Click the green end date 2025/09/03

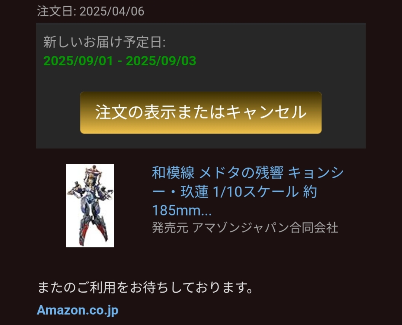161,61
